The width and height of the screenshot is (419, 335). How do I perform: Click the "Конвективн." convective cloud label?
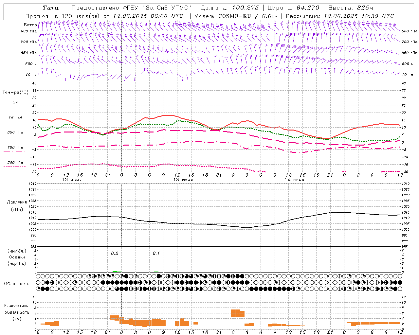[x=17, y=306]
